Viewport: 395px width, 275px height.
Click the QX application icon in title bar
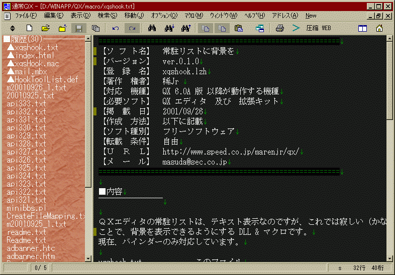[x=7, y=7]
